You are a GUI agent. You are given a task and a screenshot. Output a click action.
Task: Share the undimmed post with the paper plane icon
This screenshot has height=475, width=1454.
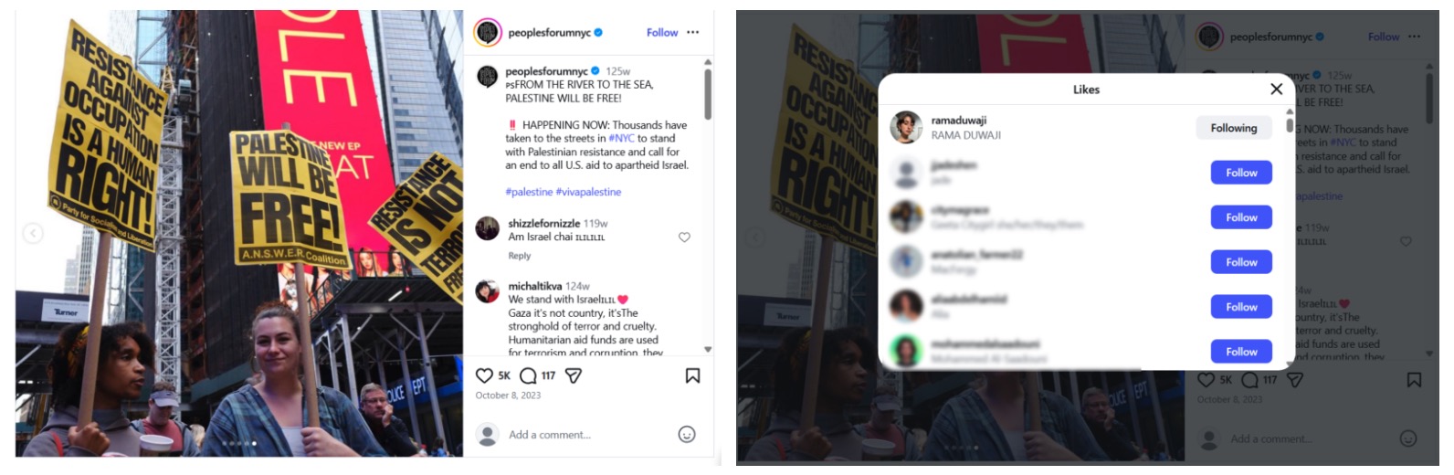tap(574, 375)
